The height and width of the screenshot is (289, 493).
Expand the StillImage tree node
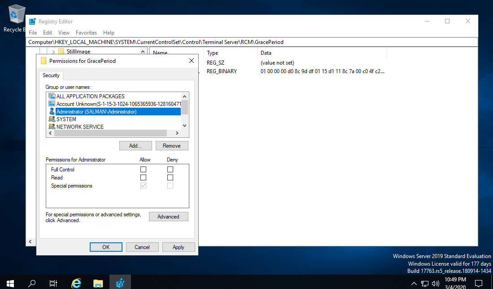click(53, 52)
